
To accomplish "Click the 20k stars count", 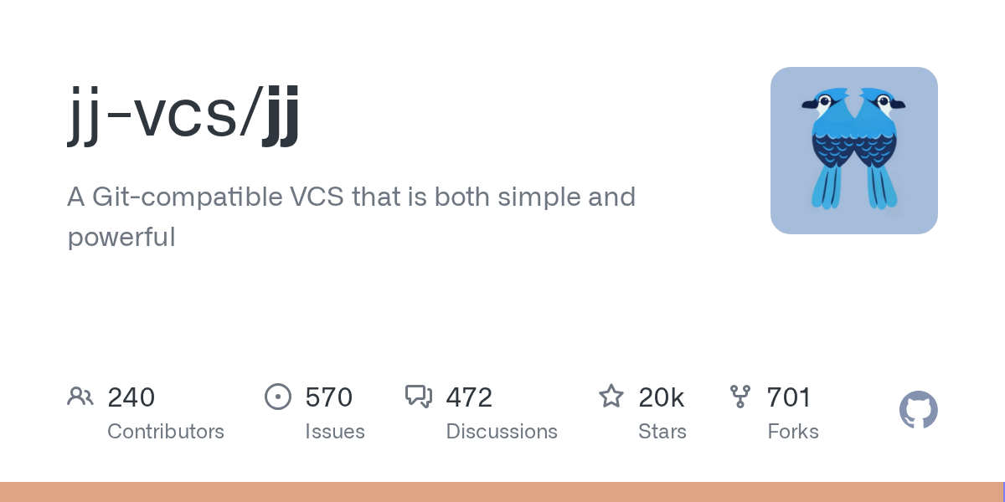I will tap(662, 397).
